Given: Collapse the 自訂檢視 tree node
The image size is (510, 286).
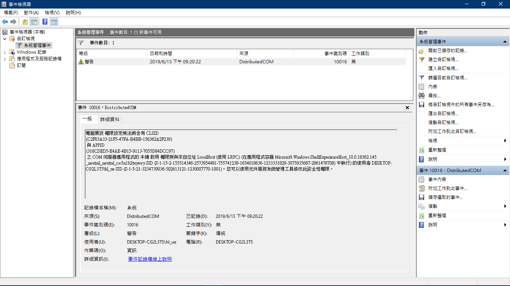Looking at the screenshot, I should click(4, 38).
